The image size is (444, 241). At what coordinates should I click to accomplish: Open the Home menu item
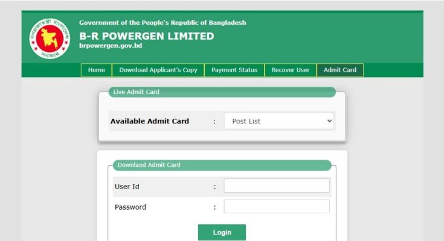coord(97,70)
